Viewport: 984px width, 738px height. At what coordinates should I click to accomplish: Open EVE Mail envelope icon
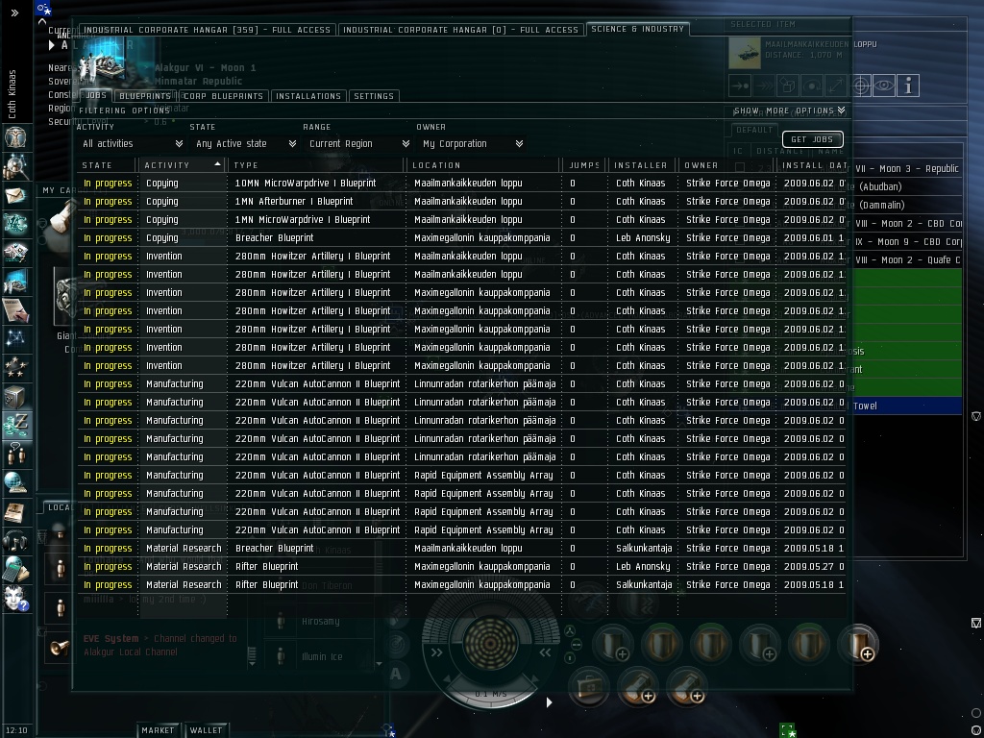point(15,196)
